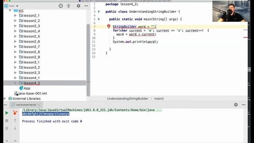254x143 pixels.
Task: Click the pause output icon
Action: (7, 128)
